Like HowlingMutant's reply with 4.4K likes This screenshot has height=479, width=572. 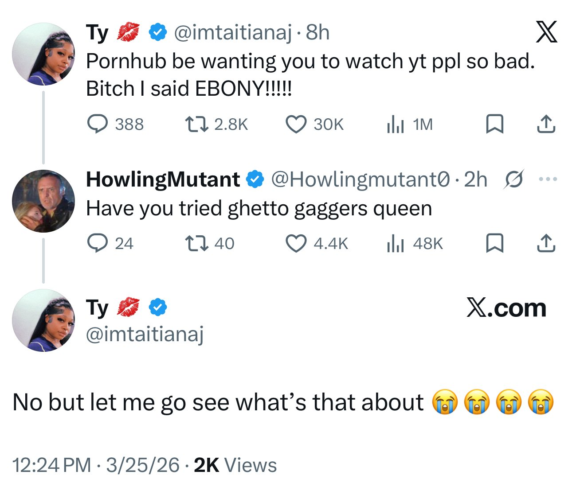click(x=296, y=243)
